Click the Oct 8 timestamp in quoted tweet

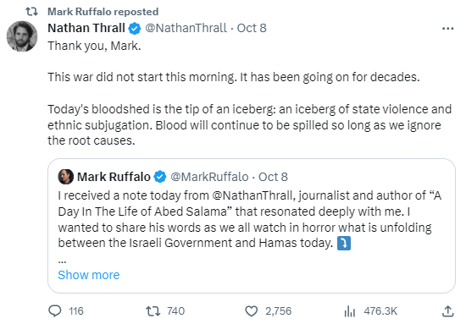pyautogui.click(x=273, y=177)
